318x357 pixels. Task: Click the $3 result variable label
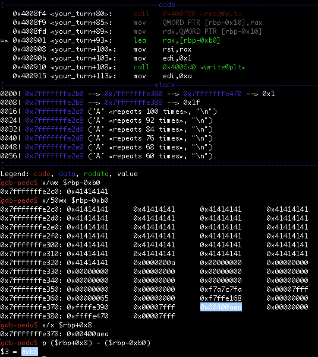tap(5, 352)
